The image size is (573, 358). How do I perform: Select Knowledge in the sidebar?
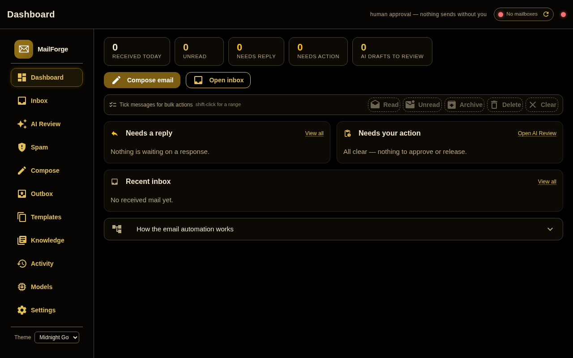pyautogui.click(x=47, y=240)
